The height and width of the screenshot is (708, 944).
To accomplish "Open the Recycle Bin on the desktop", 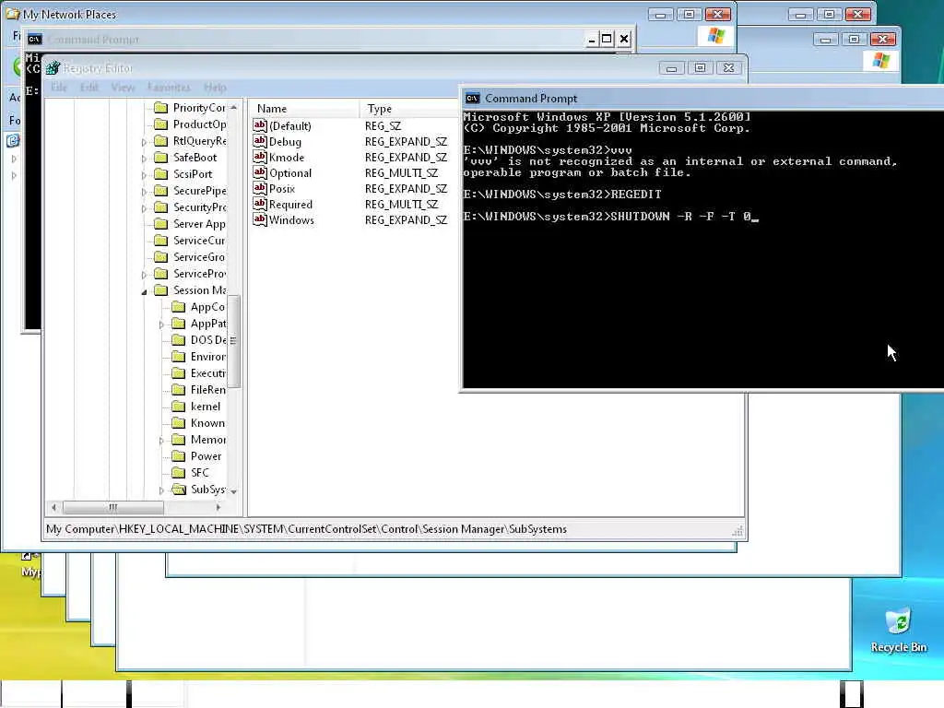I will tap(898, 631).
